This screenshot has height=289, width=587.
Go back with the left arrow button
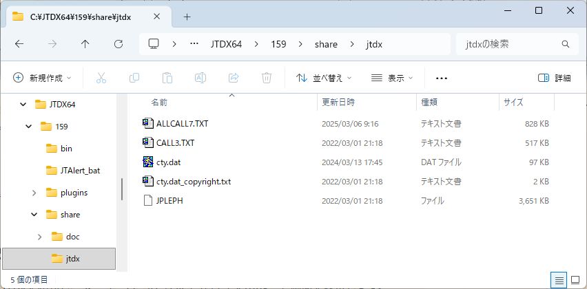click(19, 44)
